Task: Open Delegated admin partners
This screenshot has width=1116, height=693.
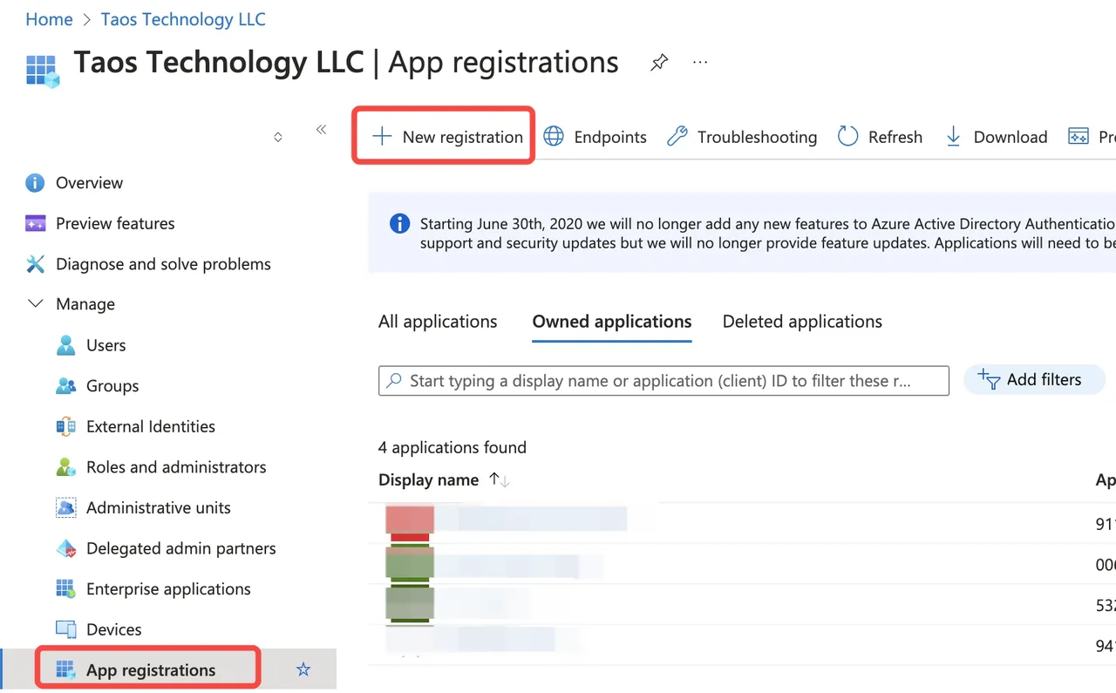Action: click(181, 549)
